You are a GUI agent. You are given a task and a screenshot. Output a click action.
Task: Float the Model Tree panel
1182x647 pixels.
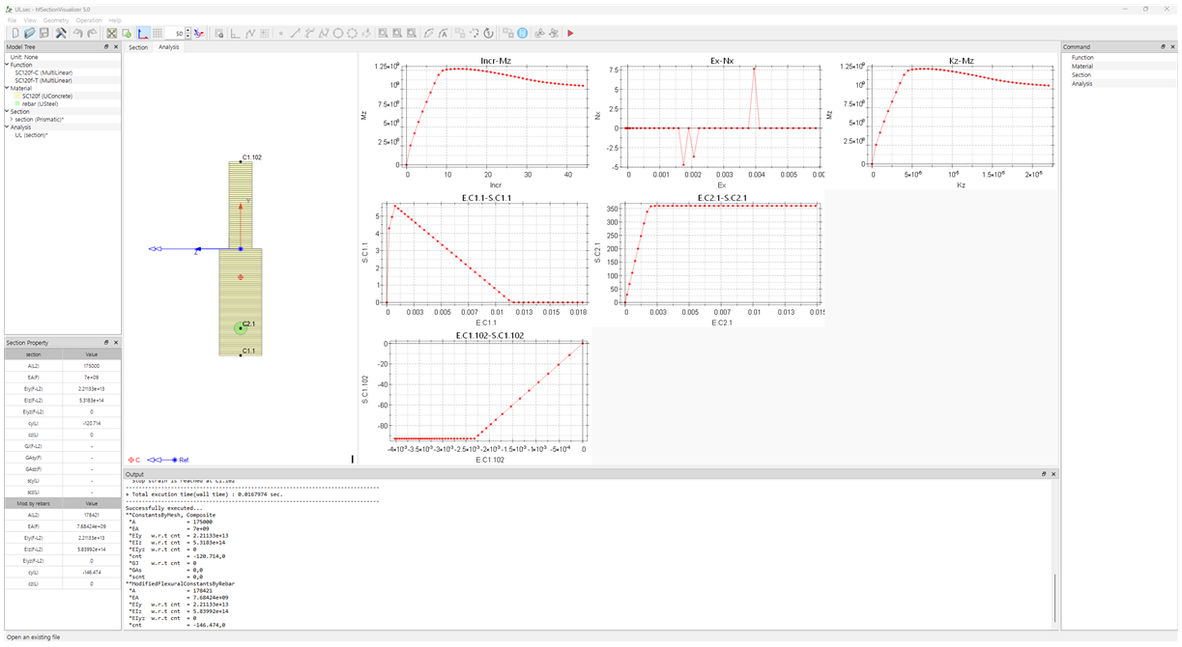click(x=106, y=46)
